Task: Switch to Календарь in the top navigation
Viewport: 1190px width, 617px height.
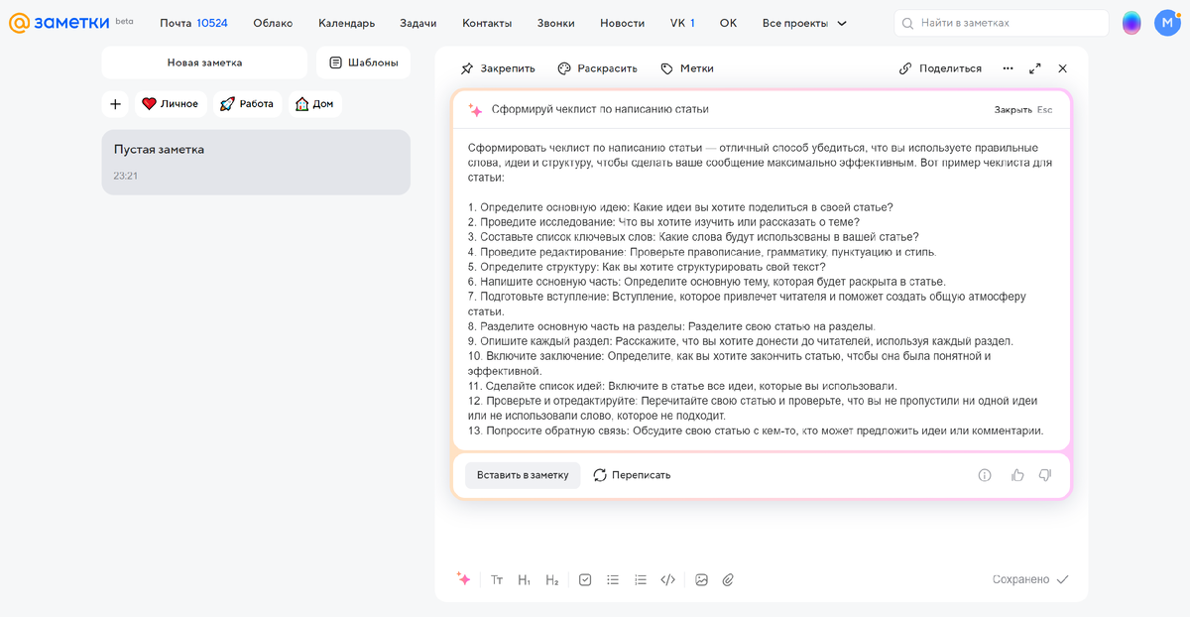Action: point(348,21)
